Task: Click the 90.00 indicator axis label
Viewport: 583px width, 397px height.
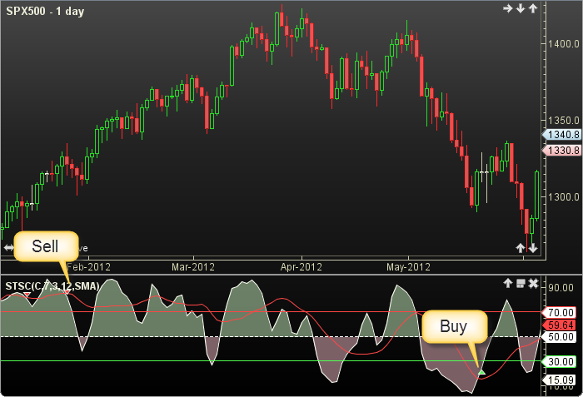Action: tap(561, 288)
